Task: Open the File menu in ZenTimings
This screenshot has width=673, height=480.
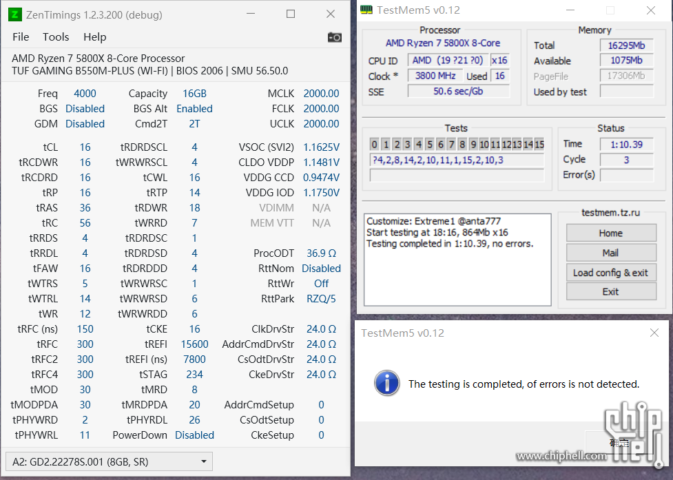Action: (x=21, y=37)
